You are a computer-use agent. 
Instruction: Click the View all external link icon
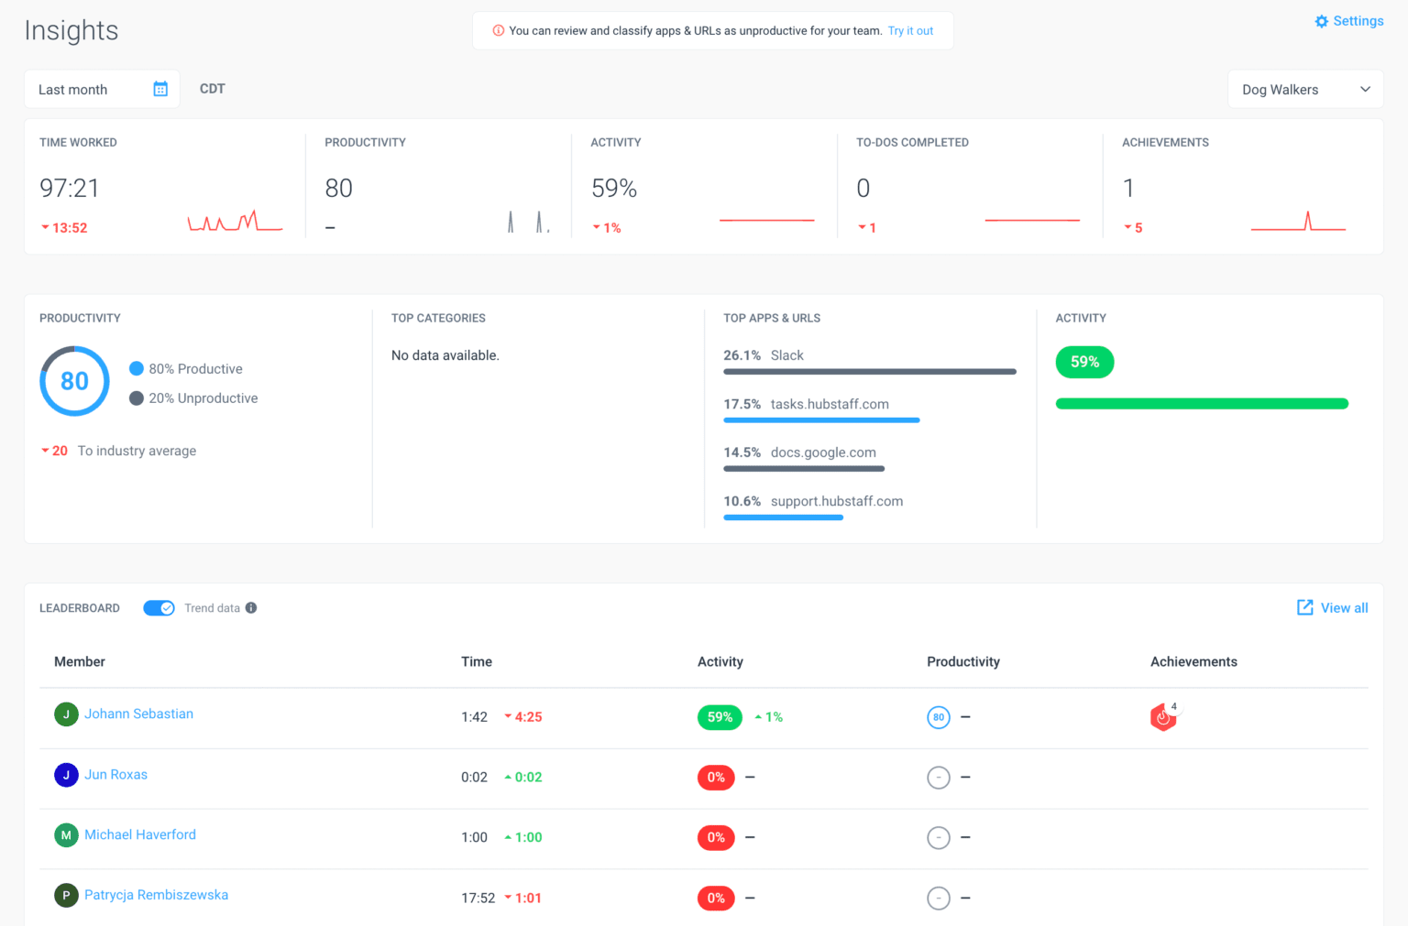point(1304,607)
